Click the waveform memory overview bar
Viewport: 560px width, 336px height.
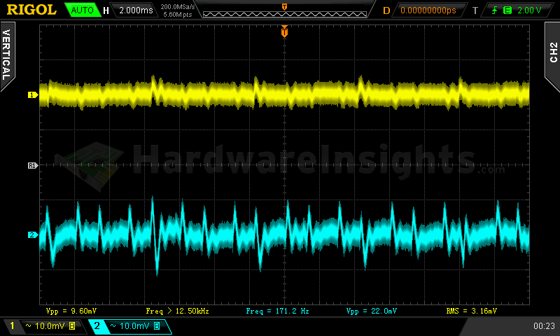pos(283,11)
